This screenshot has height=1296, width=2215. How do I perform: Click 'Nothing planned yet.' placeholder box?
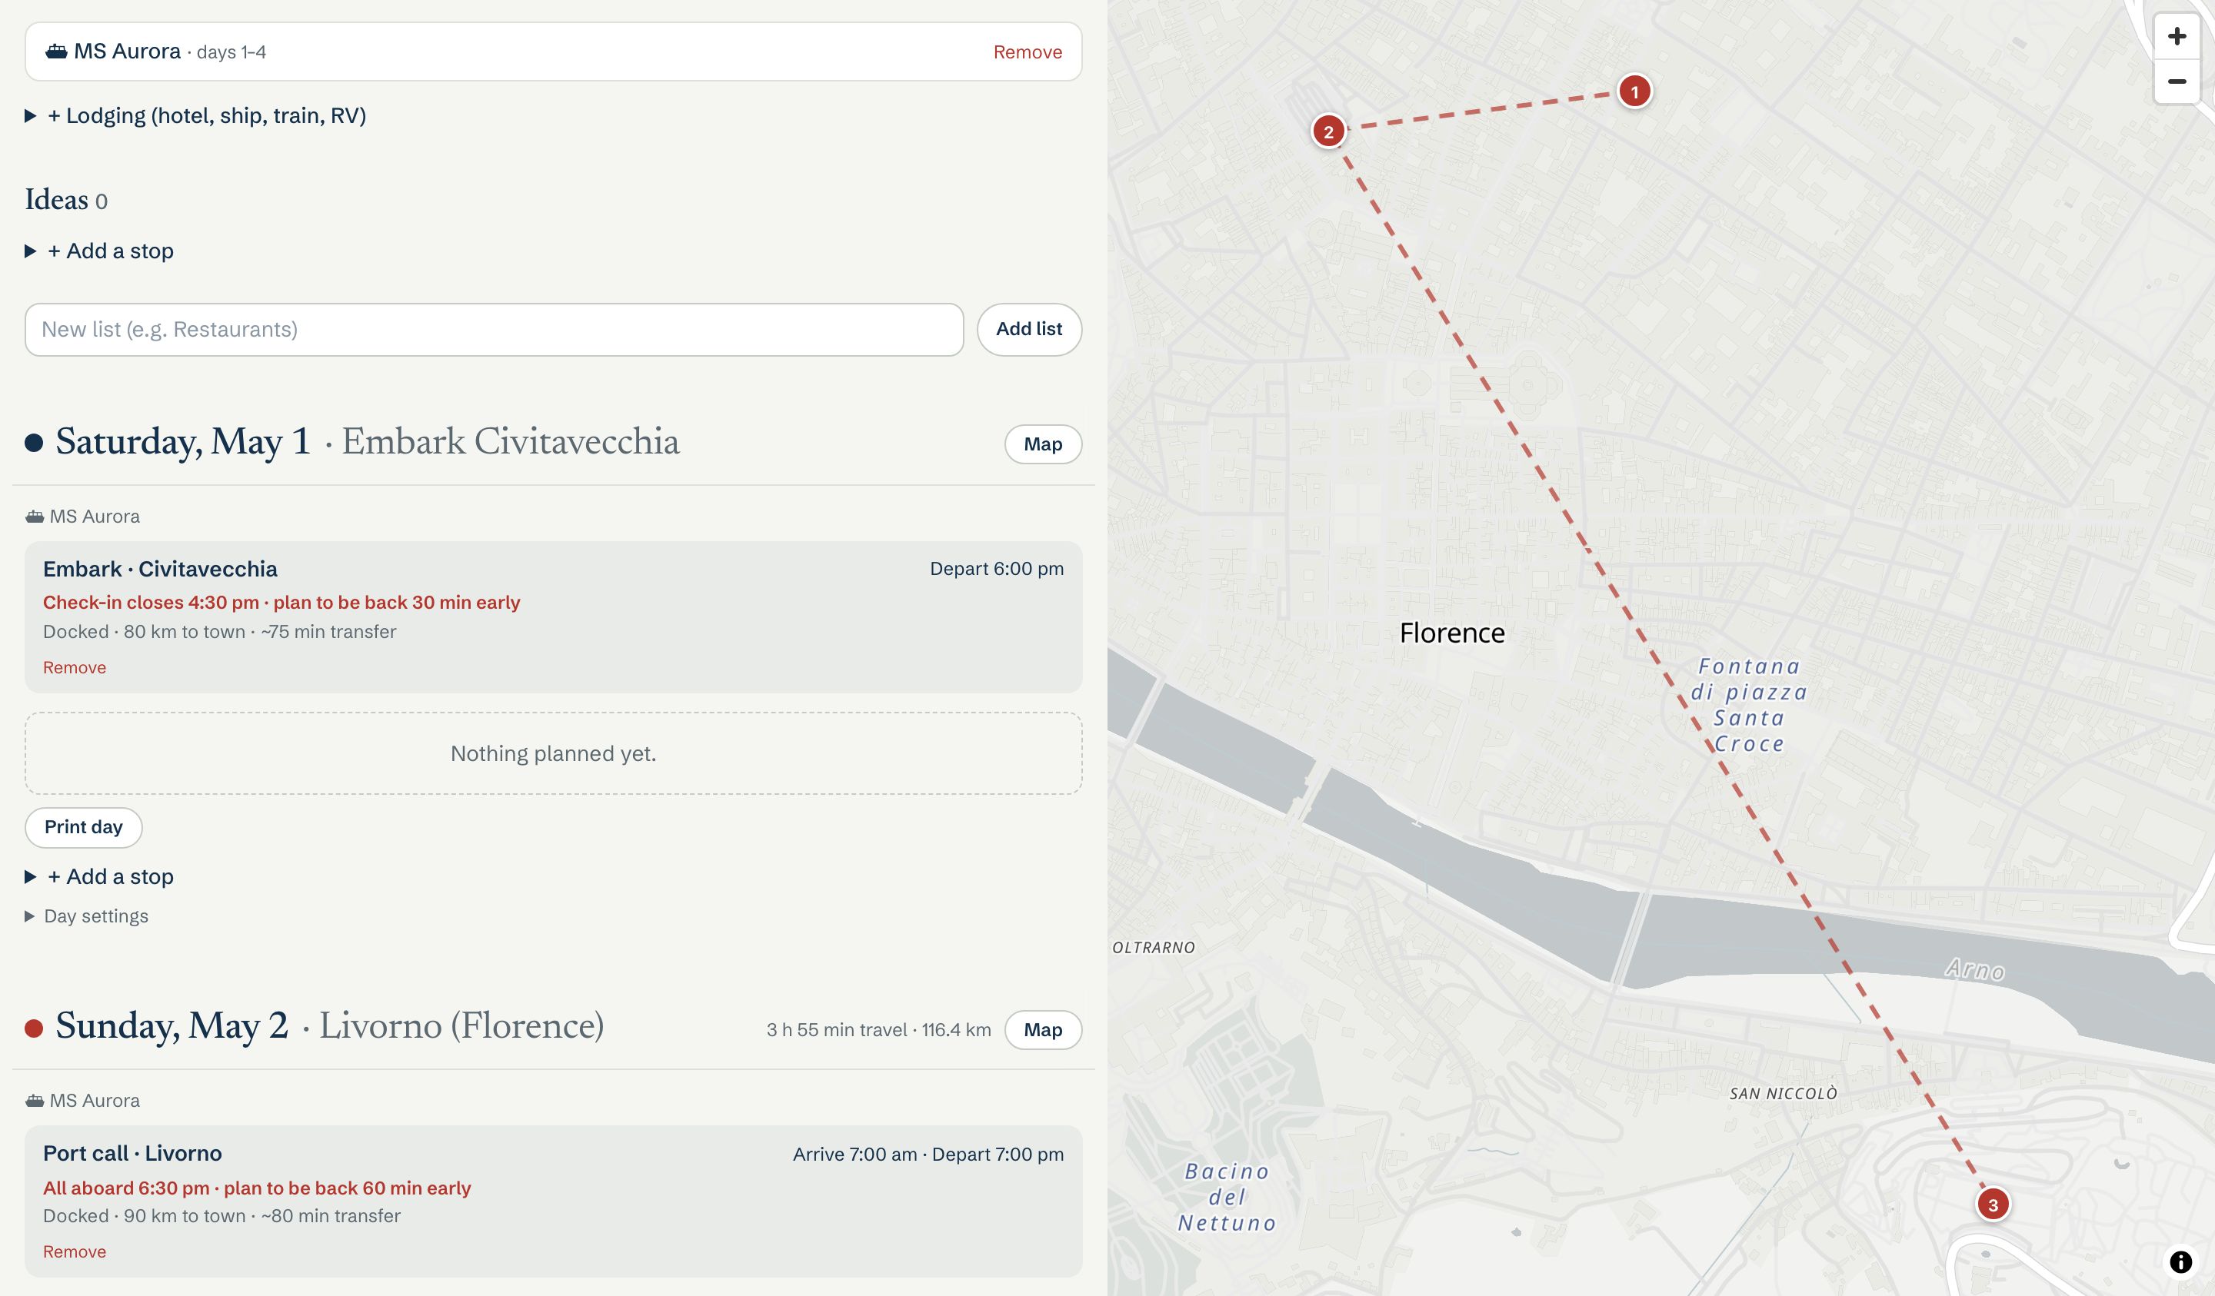point(553,753)
